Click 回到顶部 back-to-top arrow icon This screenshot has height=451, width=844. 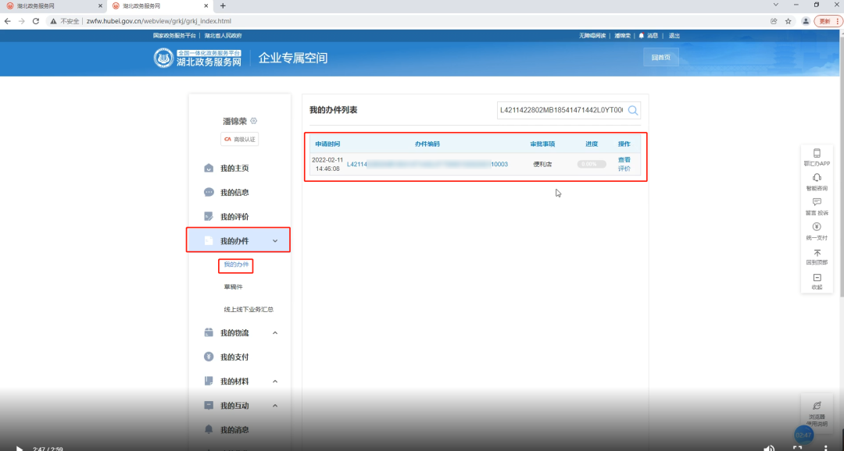817,253
